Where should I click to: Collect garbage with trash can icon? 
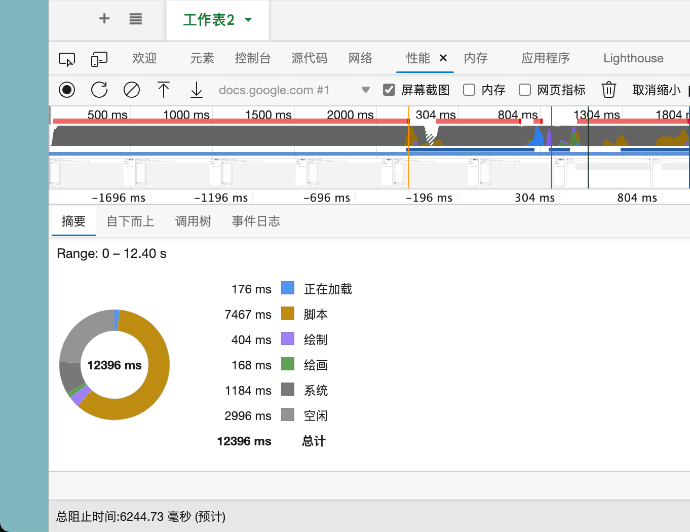[x=609, y=90]
